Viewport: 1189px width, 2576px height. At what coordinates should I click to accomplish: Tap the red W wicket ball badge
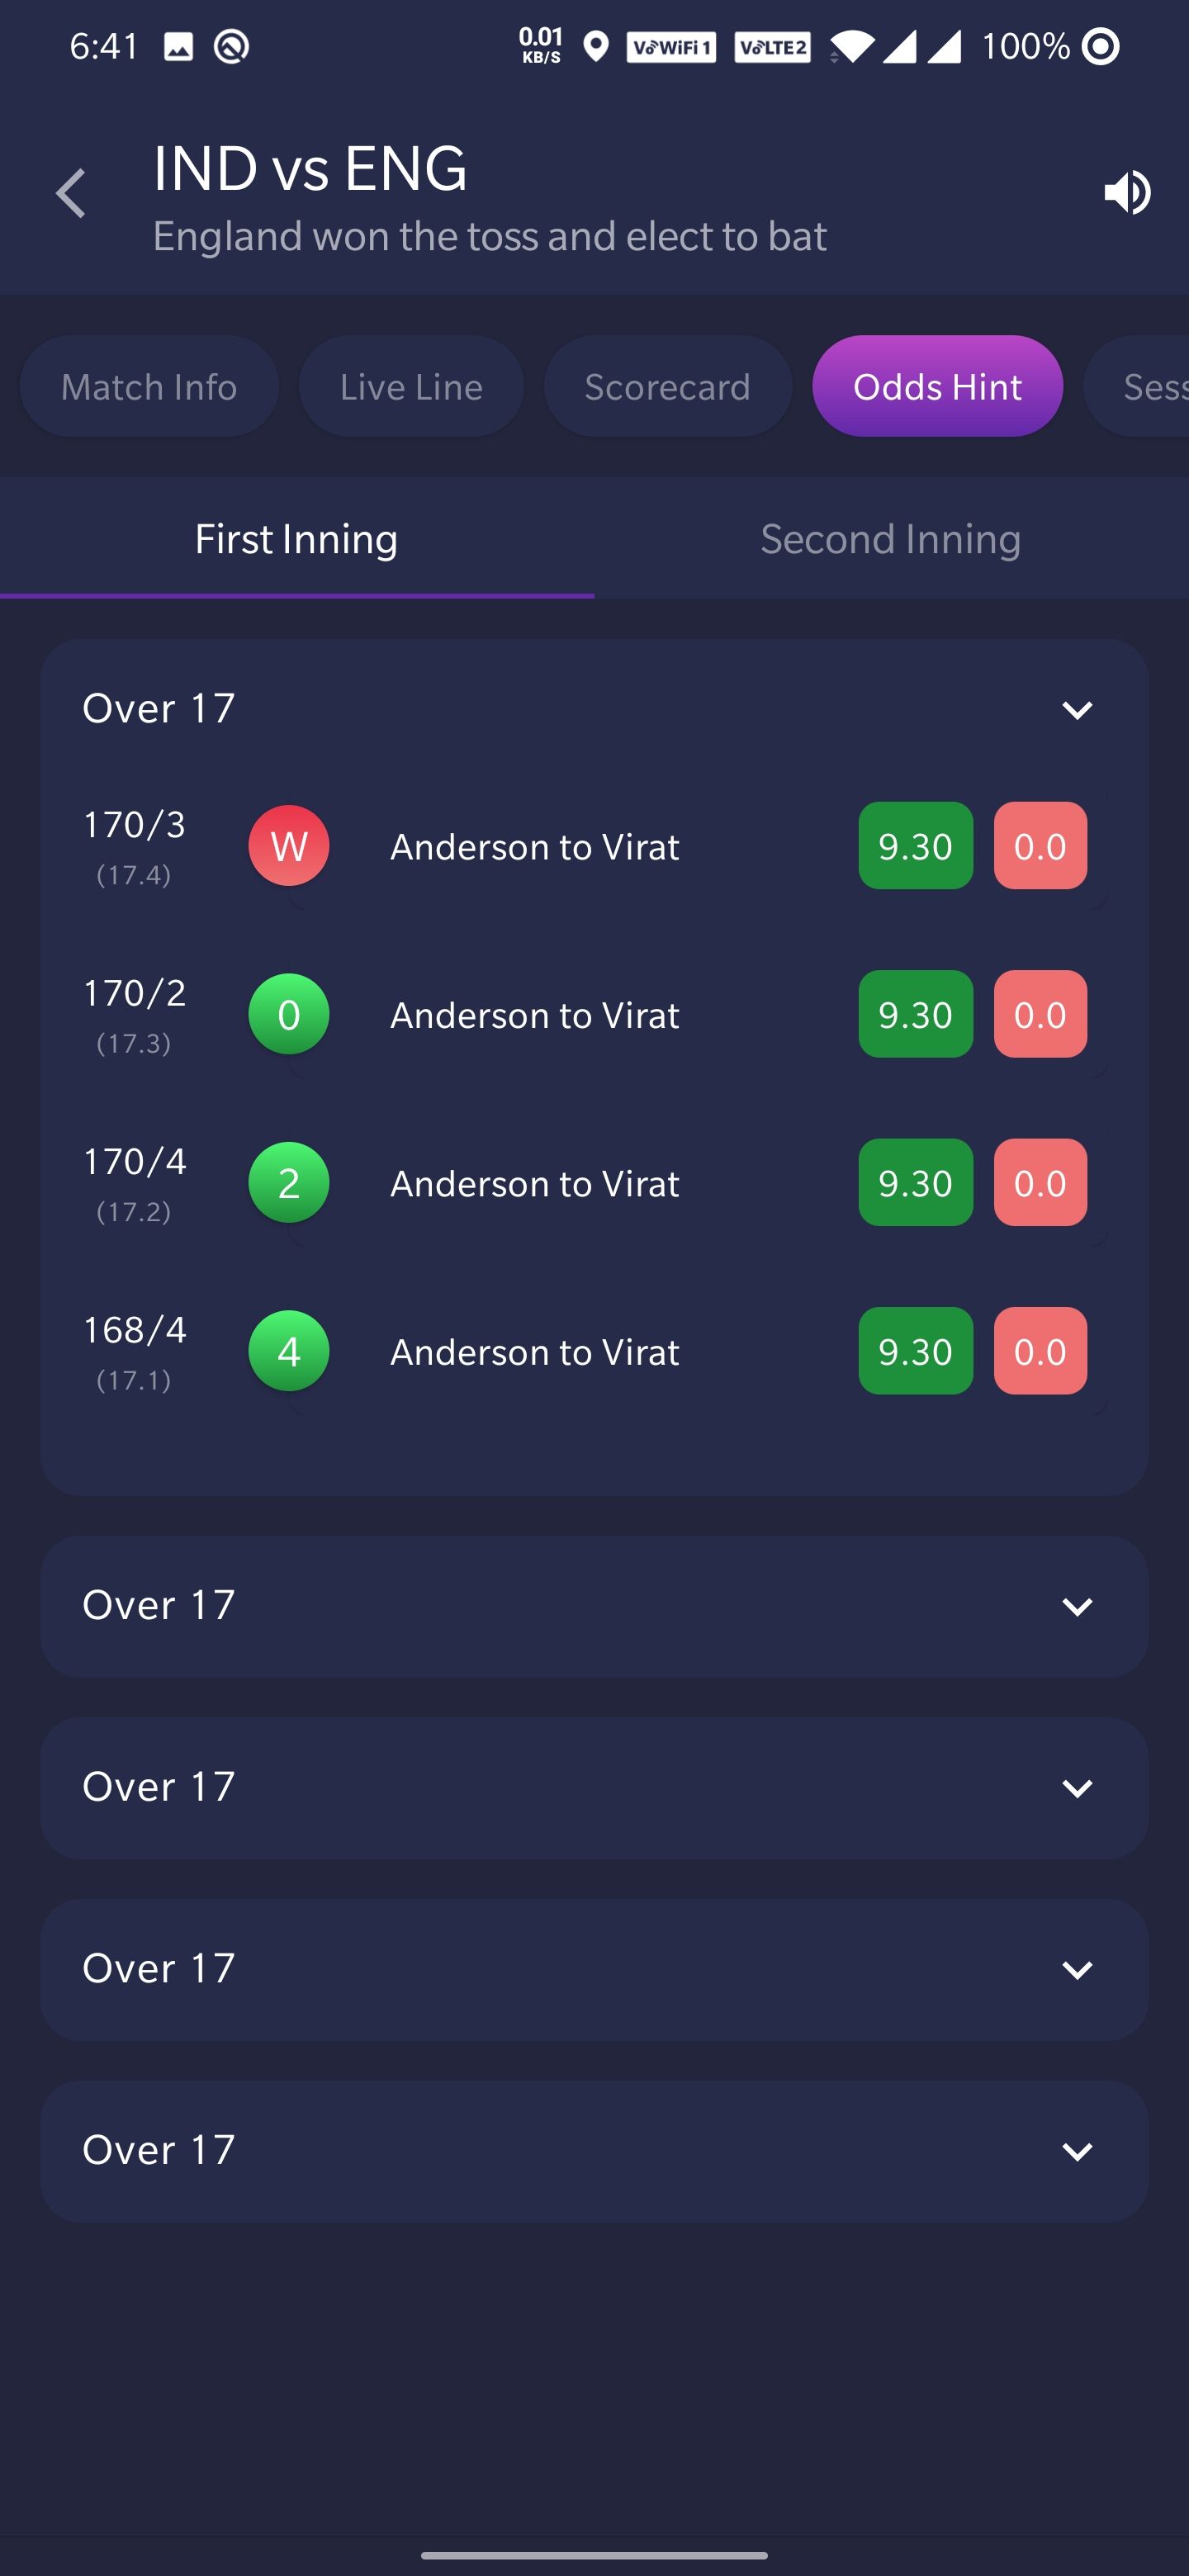pyautogui.click(x=289, y=846)
